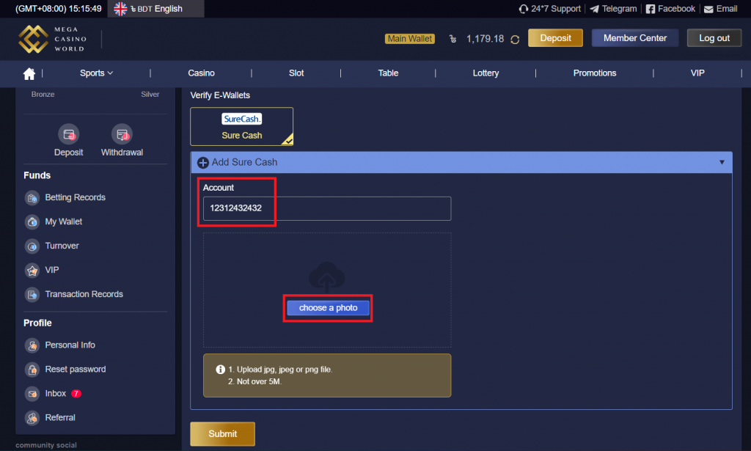
Task: Click the Turnover icon
Action: tap(32, 246)
